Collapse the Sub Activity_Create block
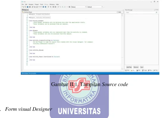The height and width of the screenshot is (118, 162). 29,40
